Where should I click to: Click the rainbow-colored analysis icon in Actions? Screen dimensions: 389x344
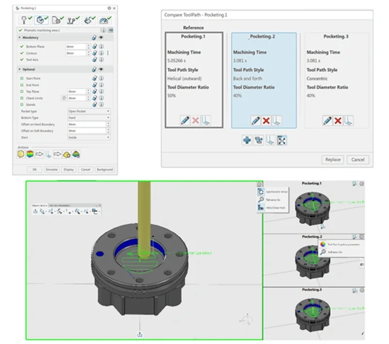[30, 155]
